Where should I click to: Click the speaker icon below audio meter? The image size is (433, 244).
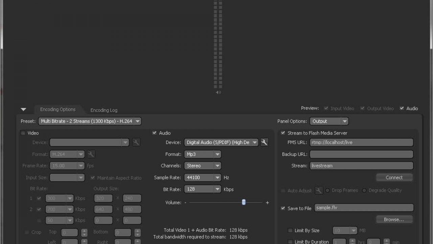(x=219, y=92)
